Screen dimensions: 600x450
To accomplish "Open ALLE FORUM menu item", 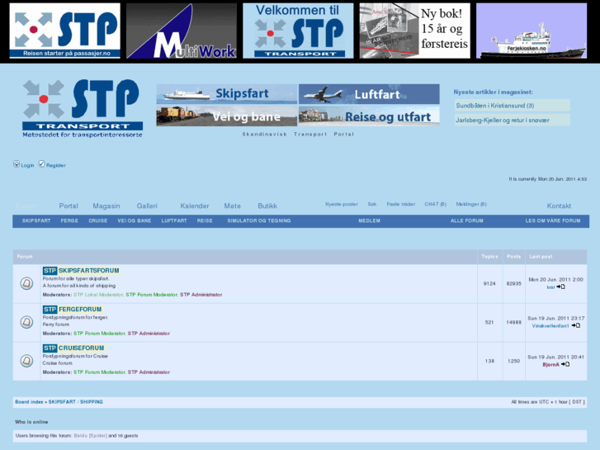I will pos(467,220).
